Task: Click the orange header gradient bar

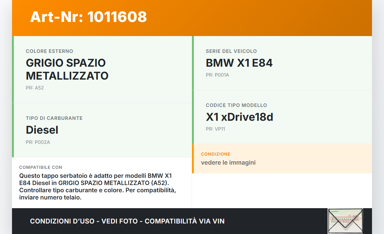Action: coord(192,18)
